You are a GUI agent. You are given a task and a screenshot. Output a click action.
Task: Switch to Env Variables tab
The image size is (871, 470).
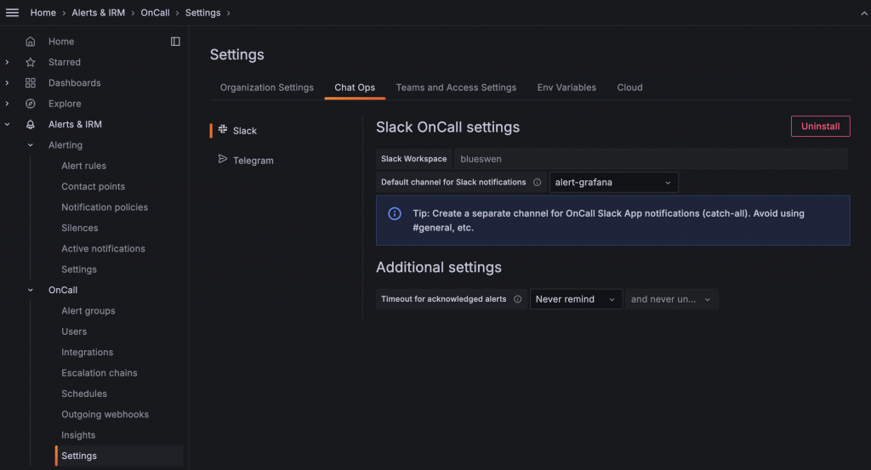(566, 88)
